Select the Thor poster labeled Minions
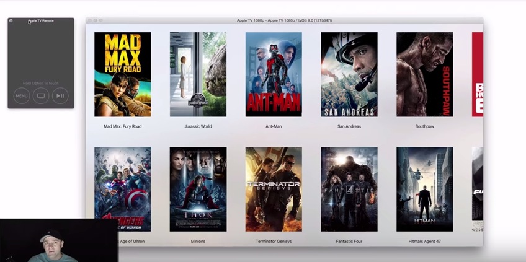Image resolution: width=526 pixels, height=262 pixels. pos(198,189)
